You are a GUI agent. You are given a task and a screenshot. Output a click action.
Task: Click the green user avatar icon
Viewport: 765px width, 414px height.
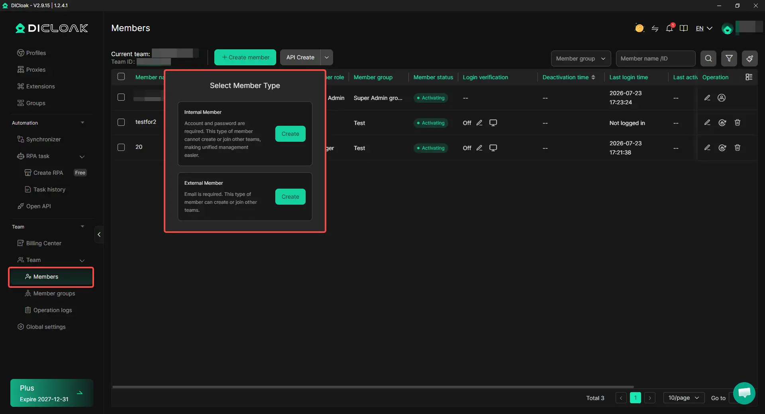point(727,29)
